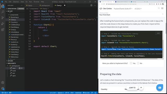Open Bootstrap.js in the explorer
The height and width of the screenshot is (94, 167).
click(x=15, y=17)
